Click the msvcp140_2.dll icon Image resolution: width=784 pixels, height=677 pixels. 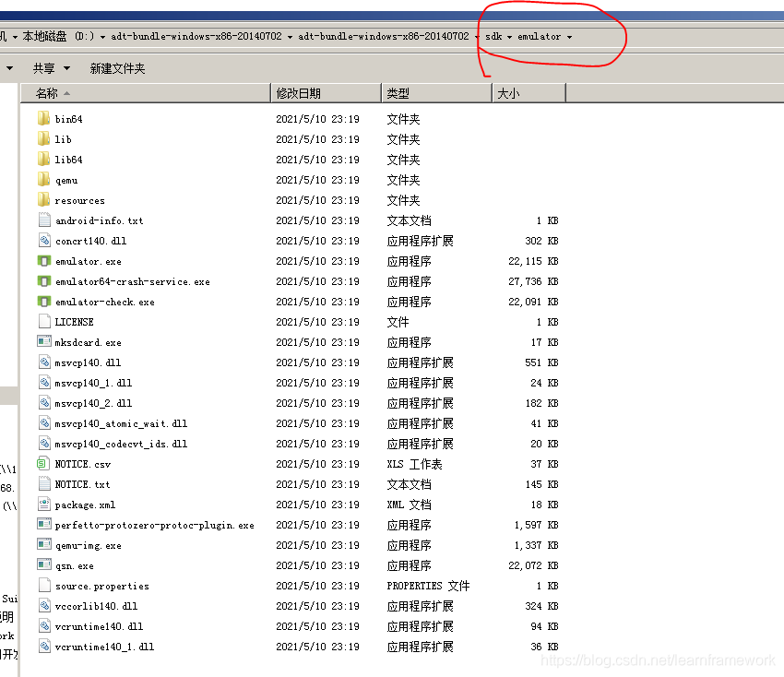point(44,402)
